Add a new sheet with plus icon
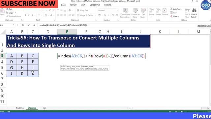 point(45,108)
